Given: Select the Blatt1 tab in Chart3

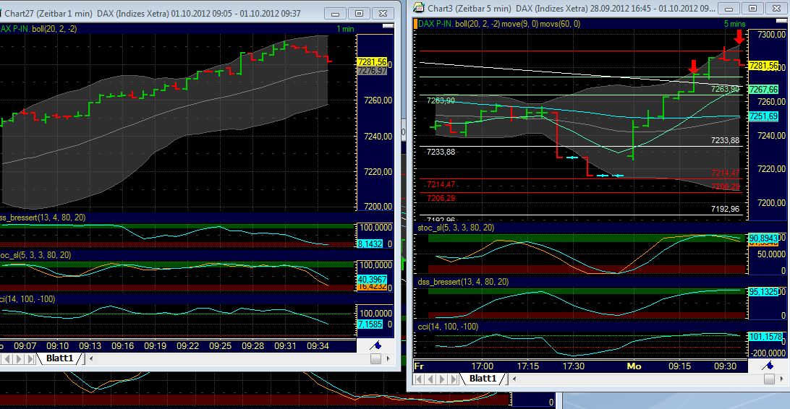Looking at the screenshot, I should coord(483,379).
